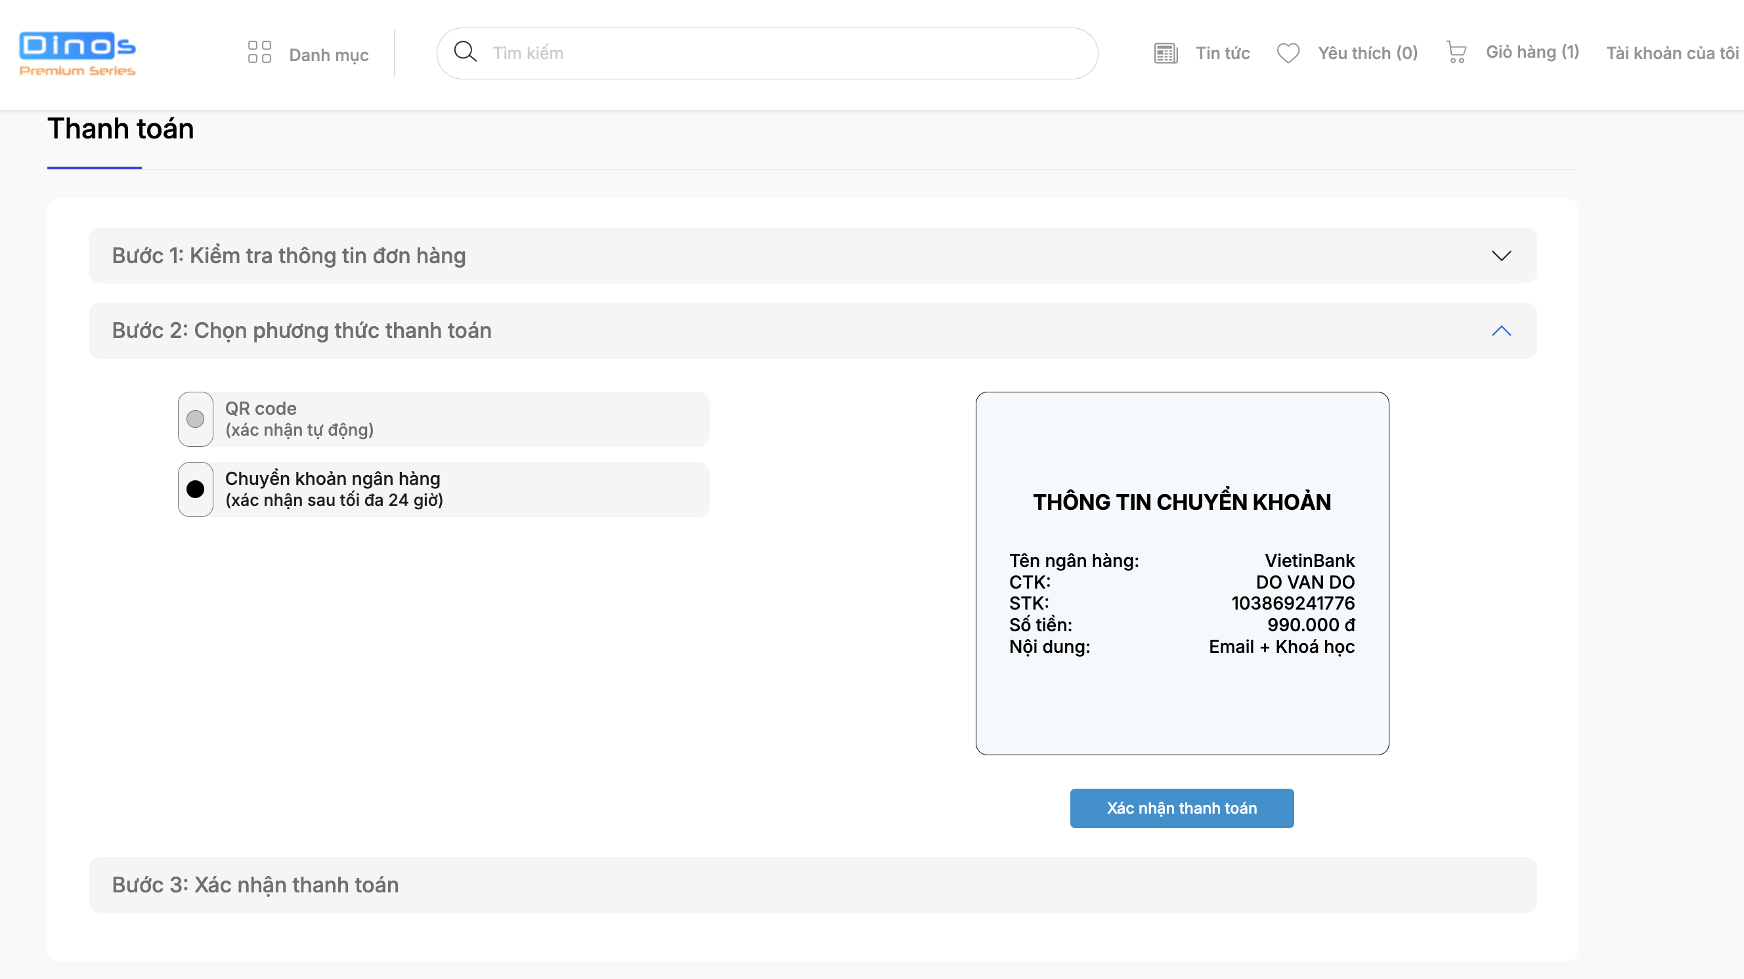
Task: Open Bước 3: Xác nhận thanh toán
Action: click(812, 885)
